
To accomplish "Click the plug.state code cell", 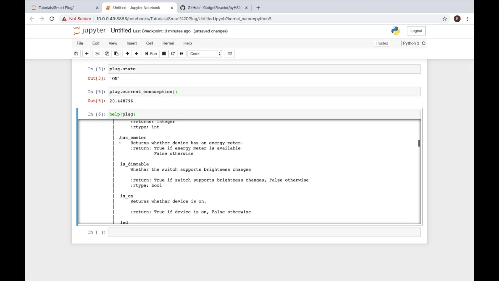I will click(264, 69).
